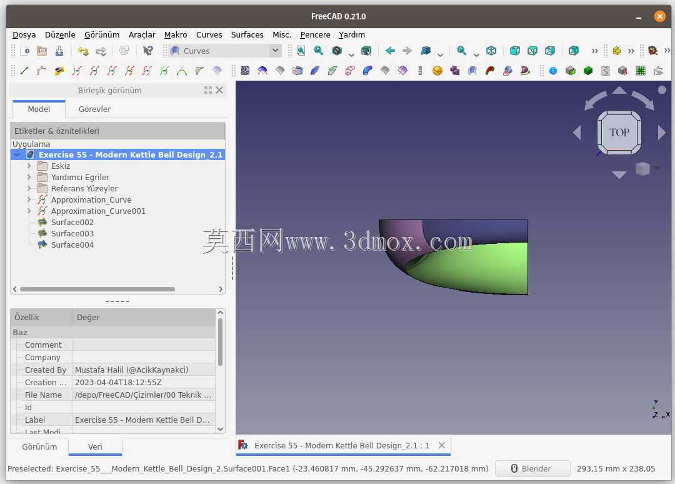Click the green approximate curve icon

(x=164, y=71)
